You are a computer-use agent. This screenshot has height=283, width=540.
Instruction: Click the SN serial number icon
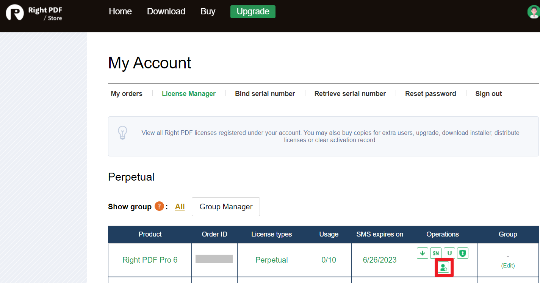(x=436, y=253)
